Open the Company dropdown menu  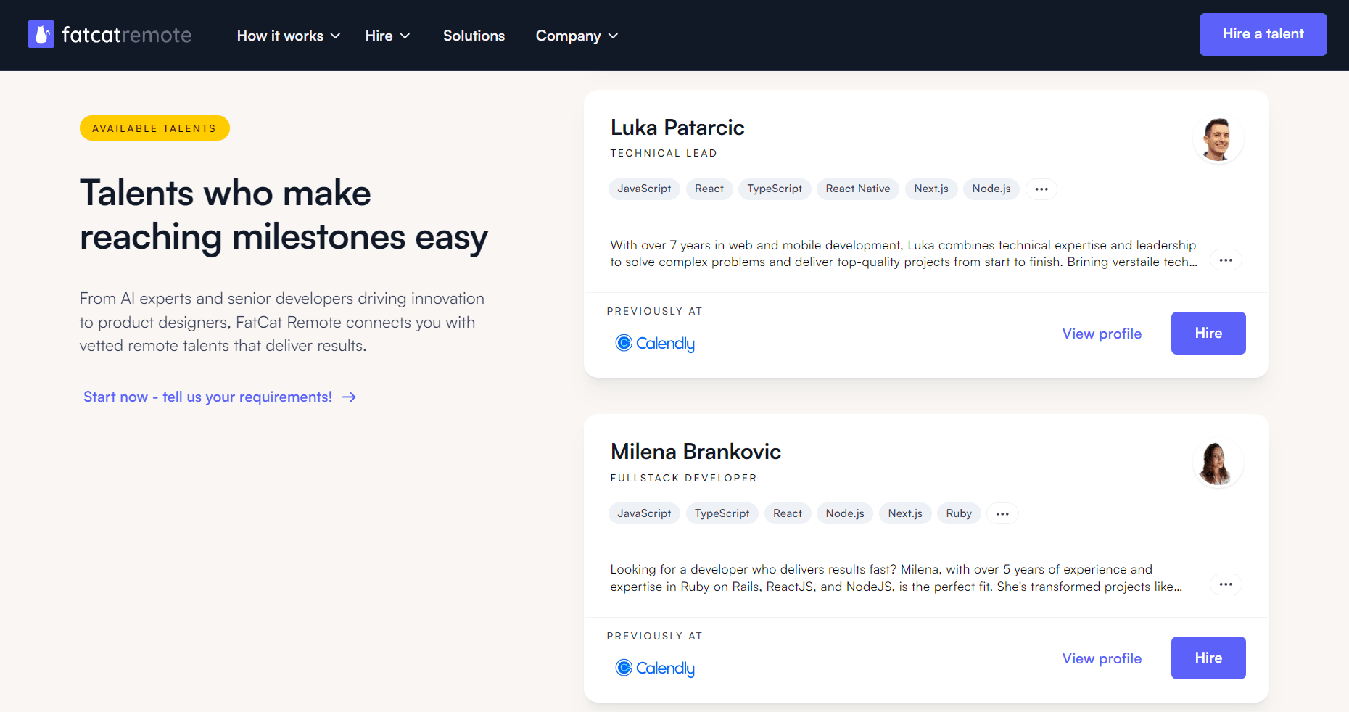pyautogui.click(x=577, y=36)
